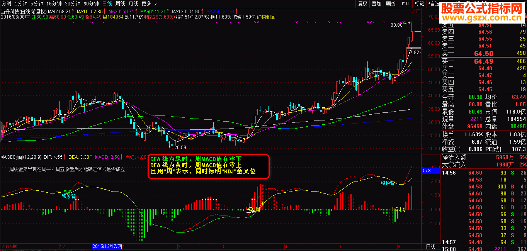
Task: Select the 卖二 64.51 ask row
Action: coord(484,46)
